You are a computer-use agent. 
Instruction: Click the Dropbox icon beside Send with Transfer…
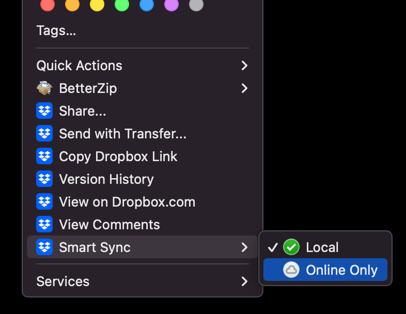pyautogui.click(x=44, y=133)
